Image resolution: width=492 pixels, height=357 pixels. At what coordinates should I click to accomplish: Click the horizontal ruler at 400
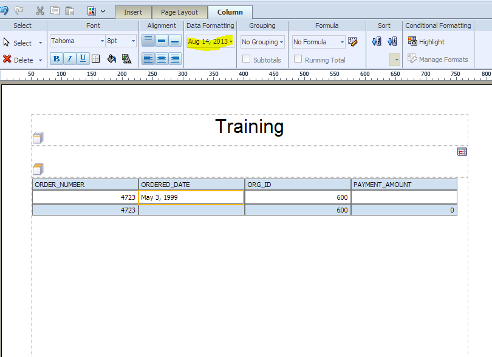(x=243, y=75)
